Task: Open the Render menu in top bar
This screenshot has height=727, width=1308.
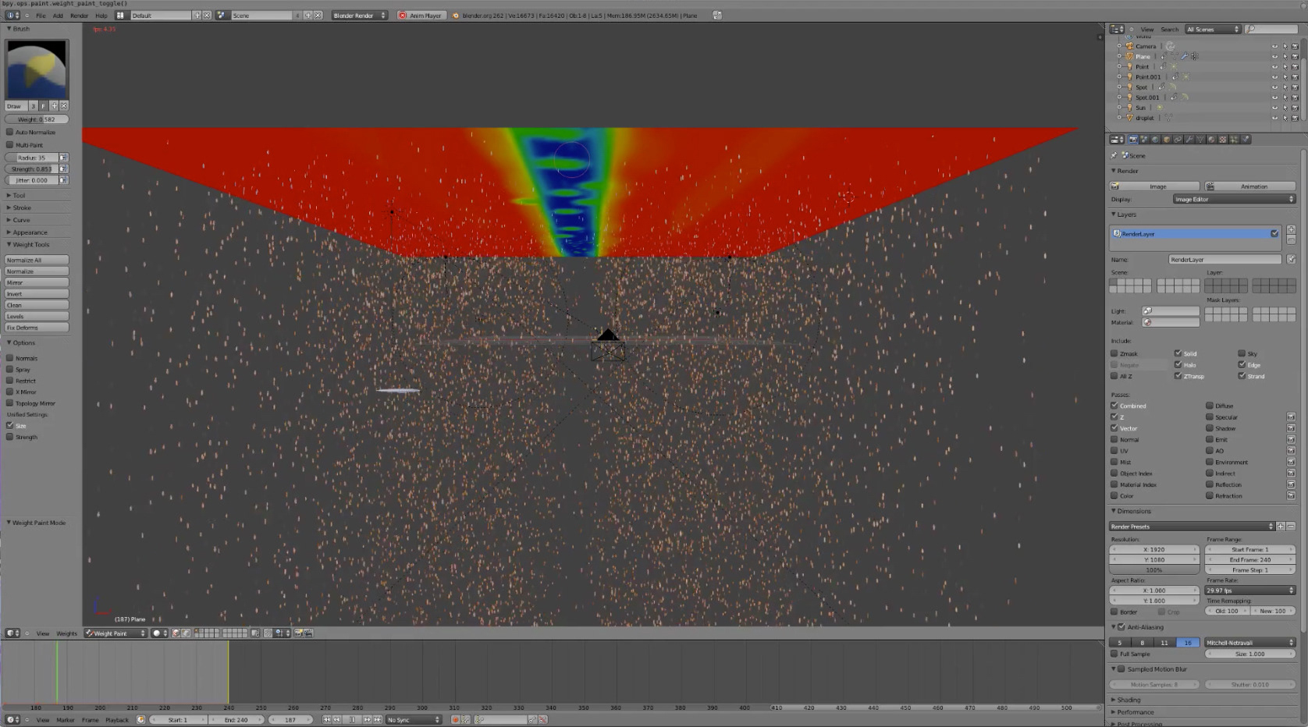Action: pyautogui.click(x=80, y=15)
